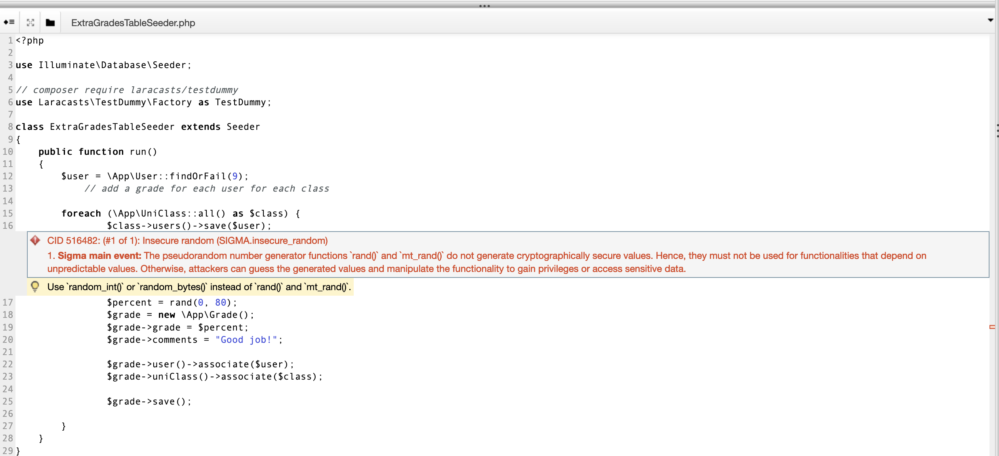Click the top drag handle dots
Screen dimensions: 999x456
pyautogui.click(x=484, y=6)
